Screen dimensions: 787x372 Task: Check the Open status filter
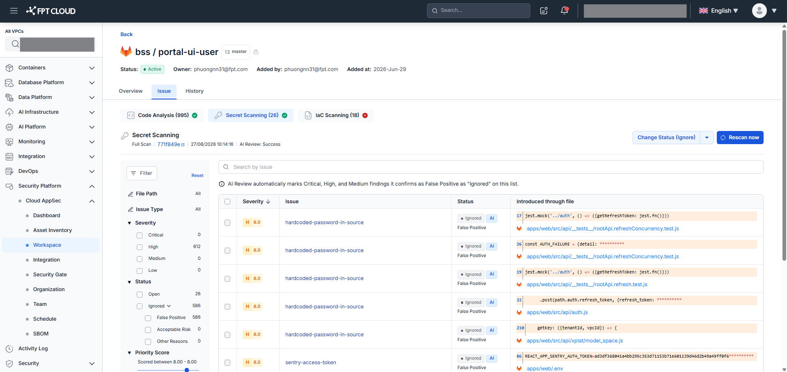140,294
